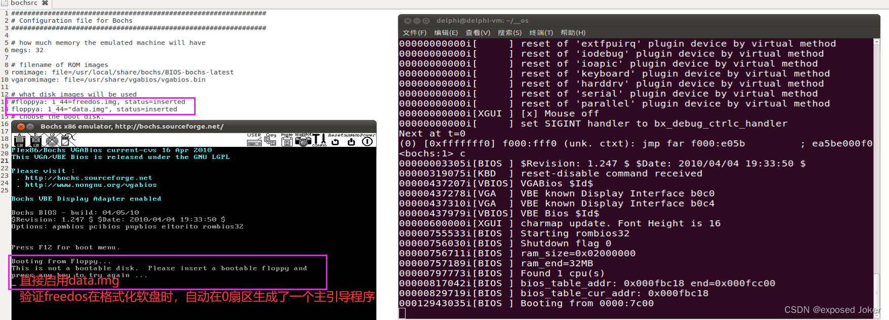This screenshot has width=889, height=320.
Task: Close the Bochs x86 emulator window
Action: (x=21, y=127)
